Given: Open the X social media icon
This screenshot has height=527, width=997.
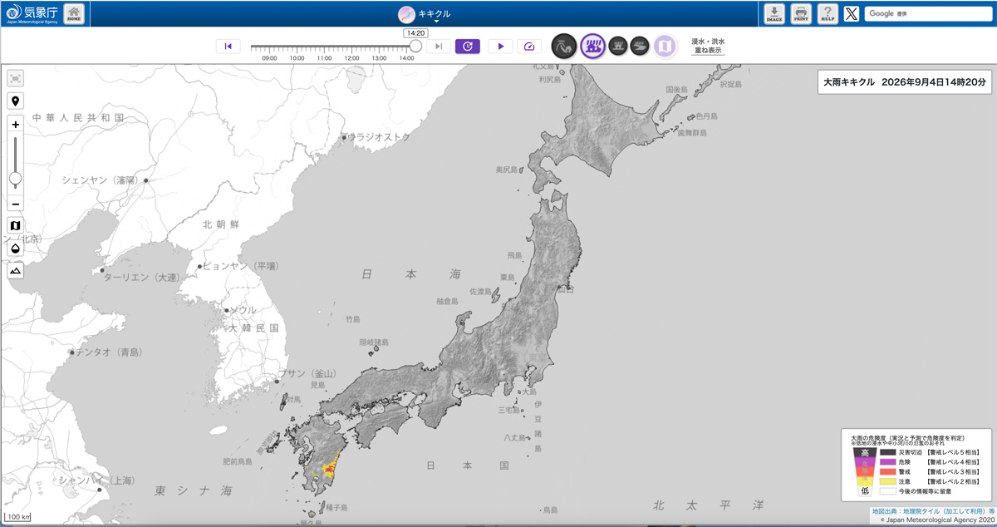Looking at the screenshot, I should click(x=852, y=13).
